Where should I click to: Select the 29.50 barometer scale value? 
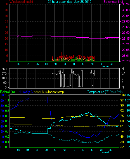pos(126,33)
